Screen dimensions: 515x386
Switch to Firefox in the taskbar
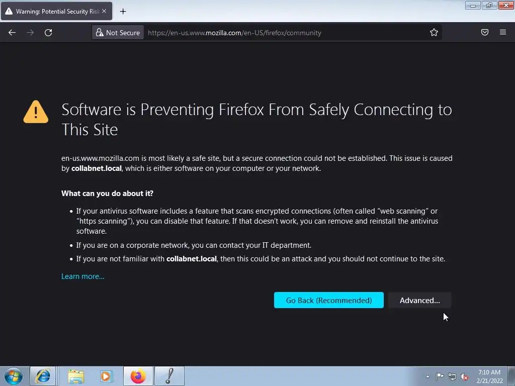(x=138, y=376)
